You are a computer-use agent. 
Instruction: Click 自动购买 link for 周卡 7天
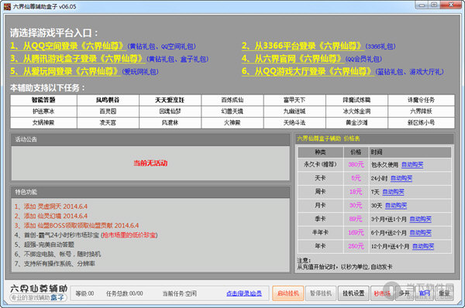tap(393, 192)
